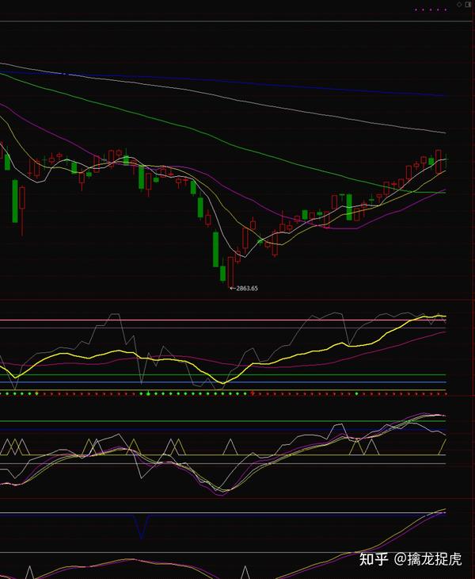
Task: Click the grey moving average line near top
Action: click(x=237, y=98)
